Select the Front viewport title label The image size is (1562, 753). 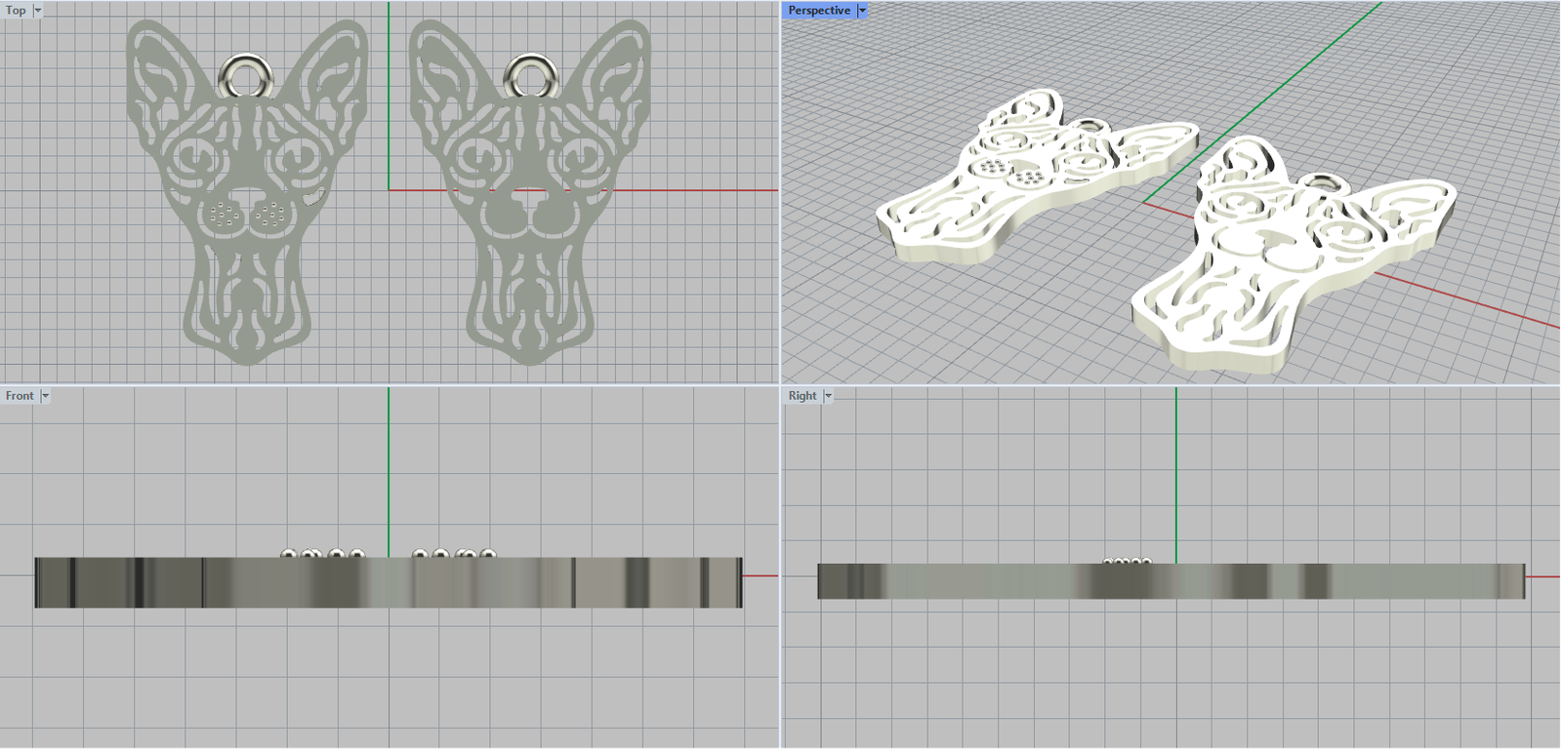pyautogui.click(x=20, y=396)
